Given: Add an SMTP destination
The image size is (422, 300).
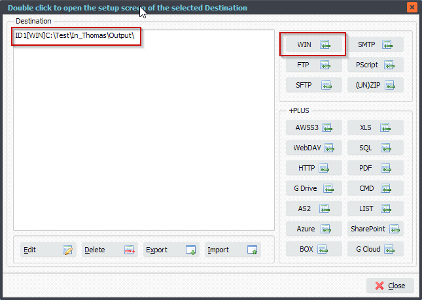Looking at the screenshot, I should [376, 44].
